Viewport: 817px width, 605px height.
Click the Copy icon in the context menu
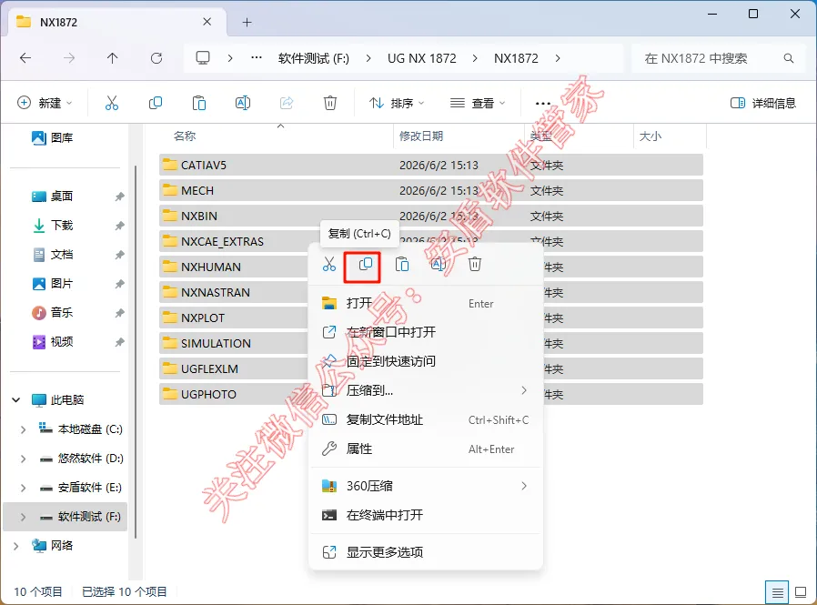tap(366, 265)
